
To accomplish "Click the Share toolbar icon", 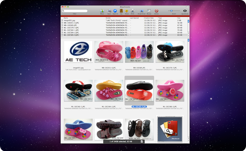I will click(x=127, y=11).
